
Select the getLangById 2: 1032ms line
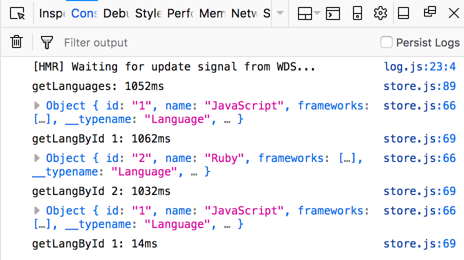[101, 191]
